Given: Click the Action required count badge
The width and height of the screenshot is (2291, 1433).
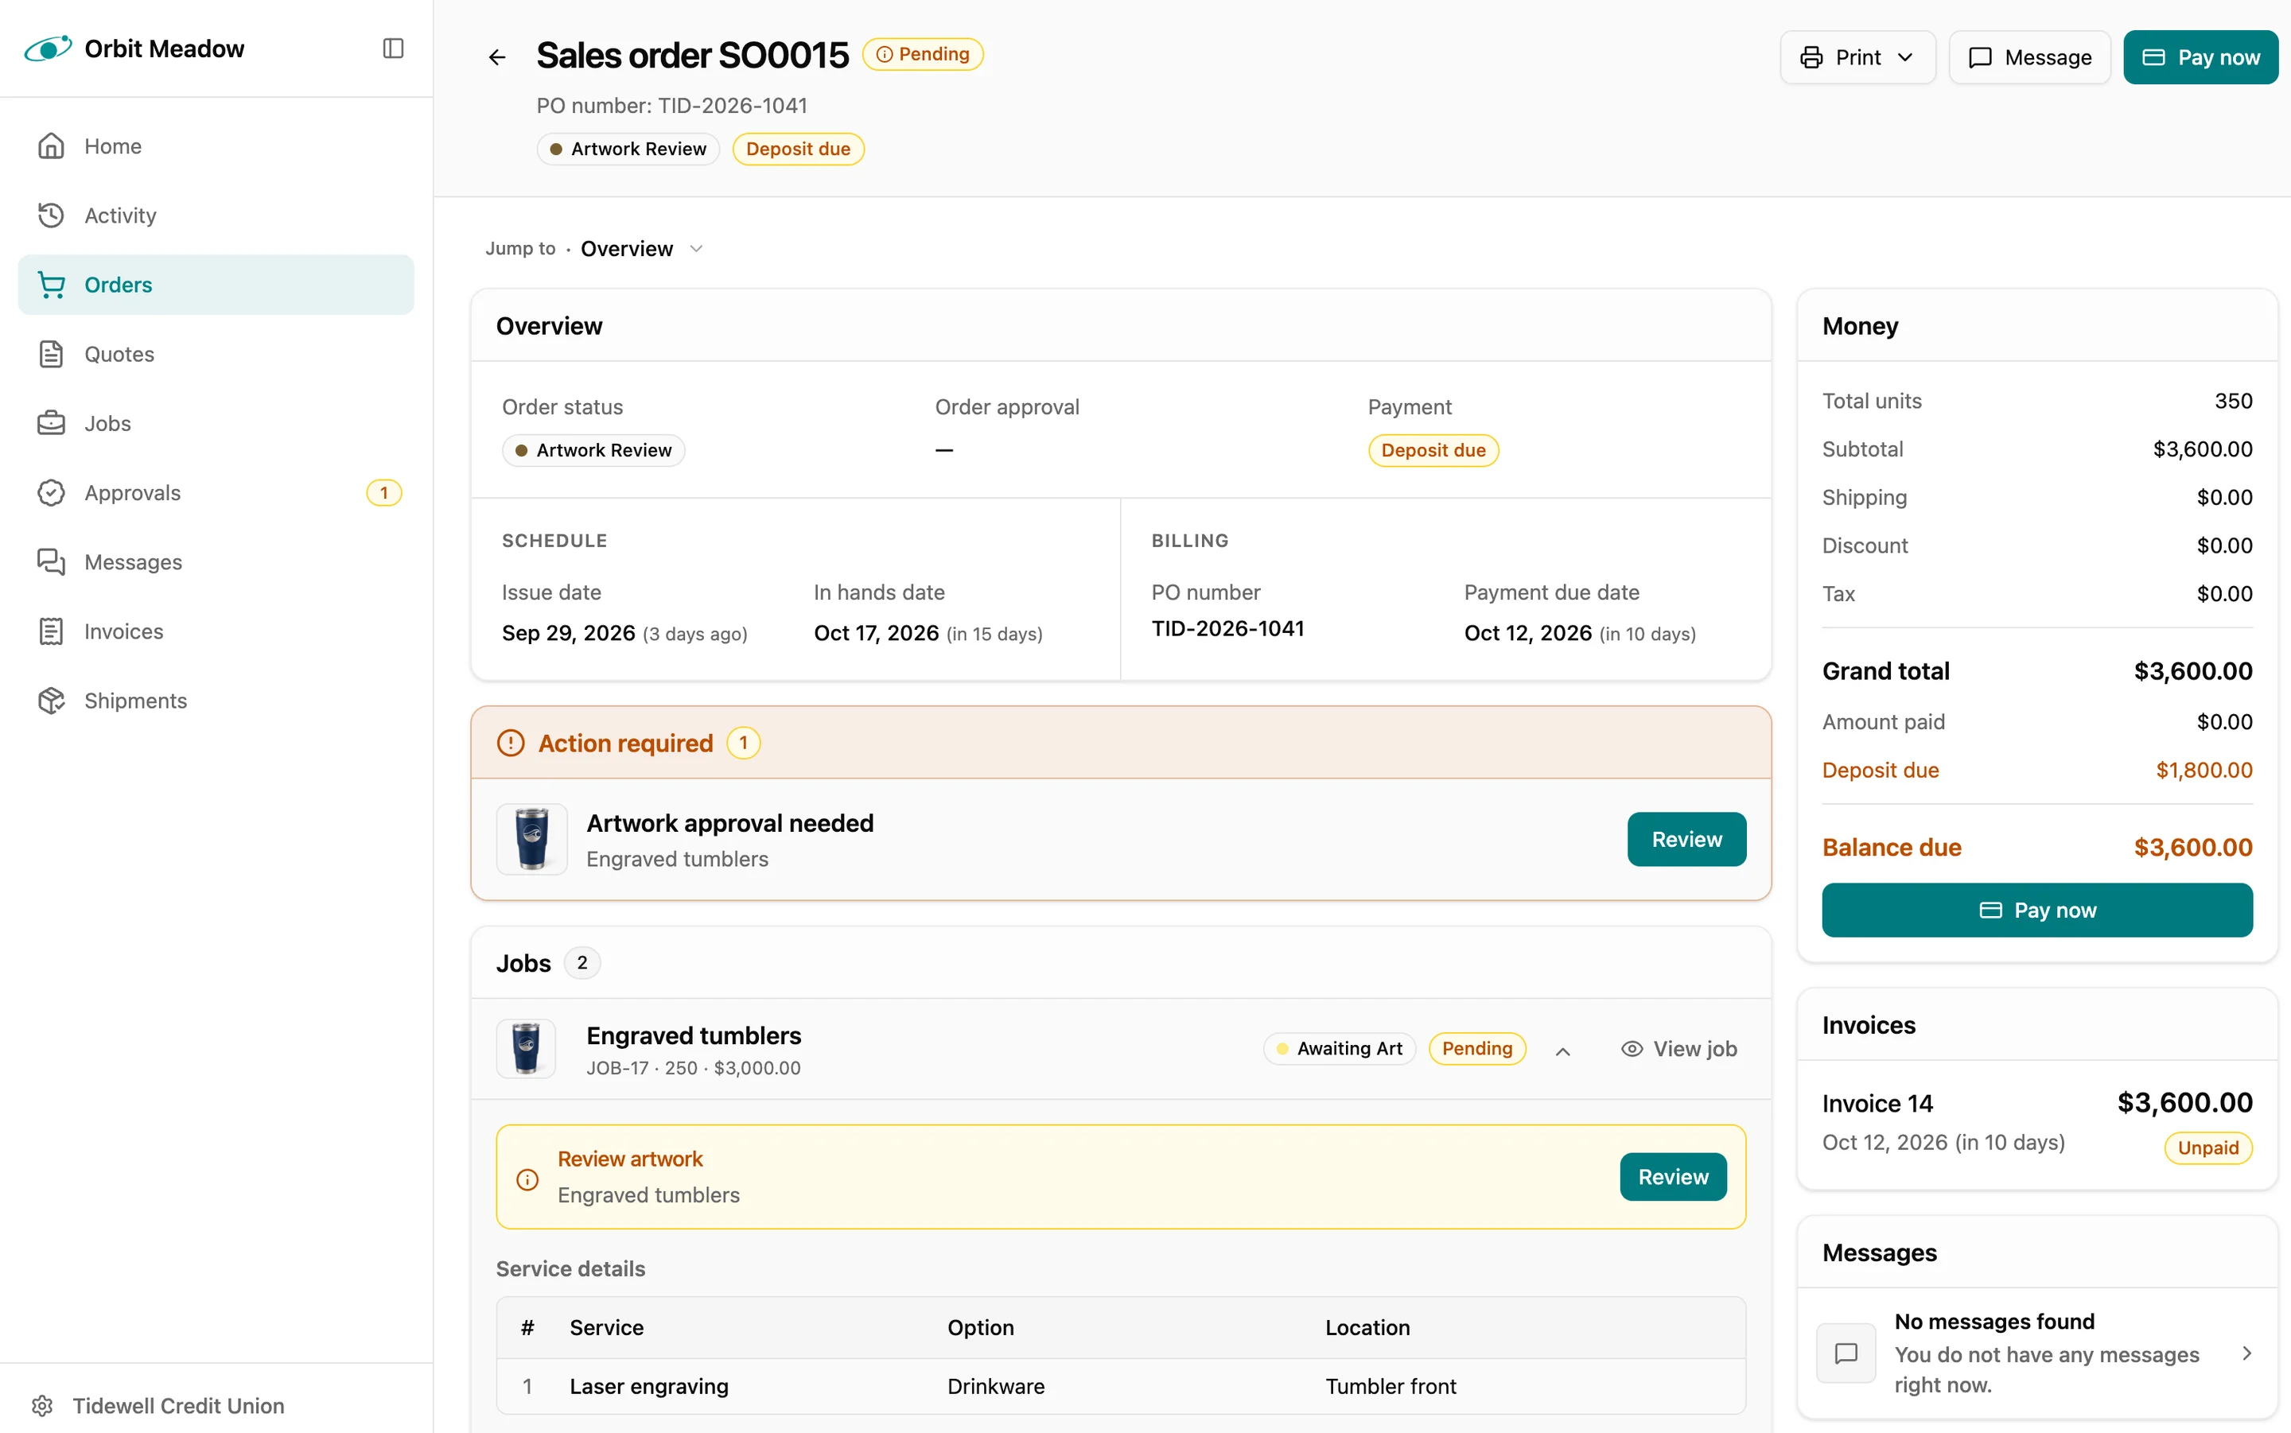Looking at the screenshot, I should coord(744,743).
